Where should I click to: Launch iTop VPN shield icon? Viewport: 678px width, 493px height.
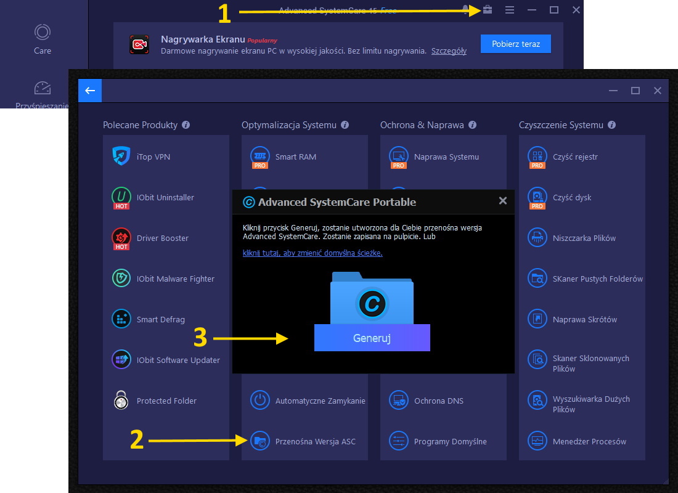(121, 156)
